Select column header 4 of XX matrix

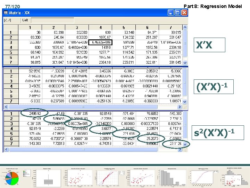(x=100, y=28)
